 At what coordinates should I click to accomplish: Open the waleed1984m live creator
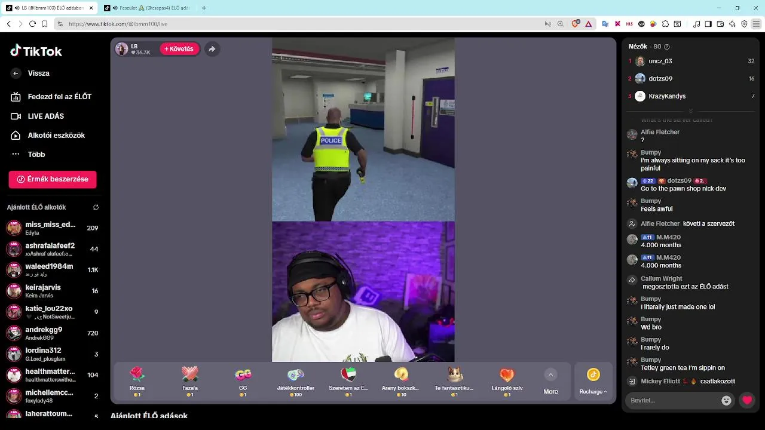[53, 270]
